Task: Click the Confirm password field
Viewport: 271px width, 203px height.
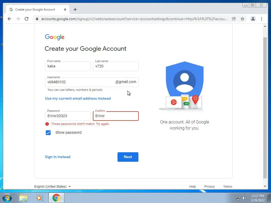Action: pos(116,116)
